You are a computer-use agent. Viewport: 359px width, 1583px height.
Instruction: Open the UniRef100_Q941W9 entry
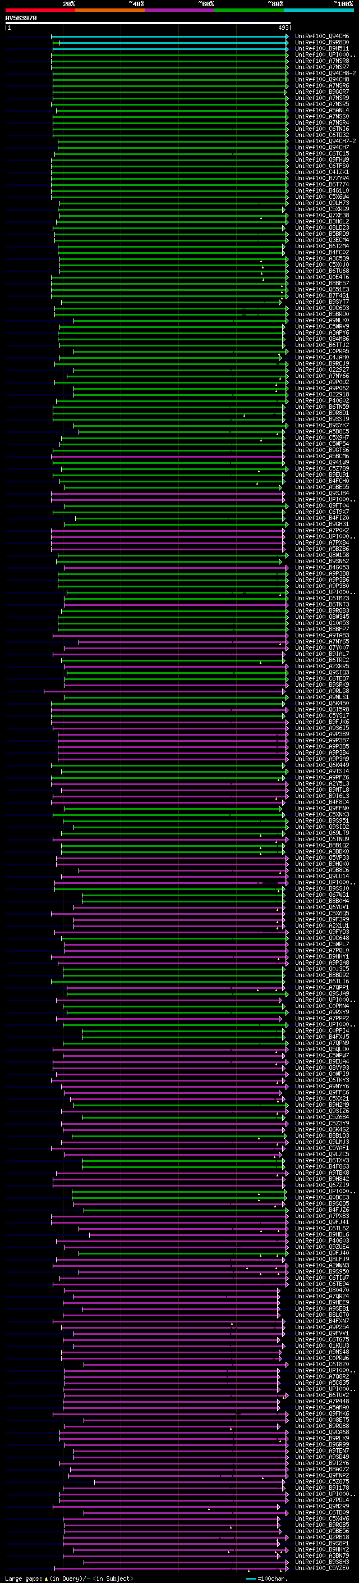(322, 463)
